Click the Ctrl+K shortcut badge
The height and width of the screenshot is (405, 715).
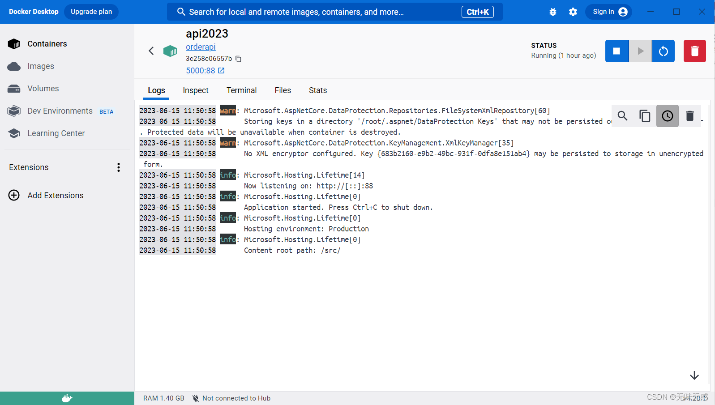tap(477, 12)
